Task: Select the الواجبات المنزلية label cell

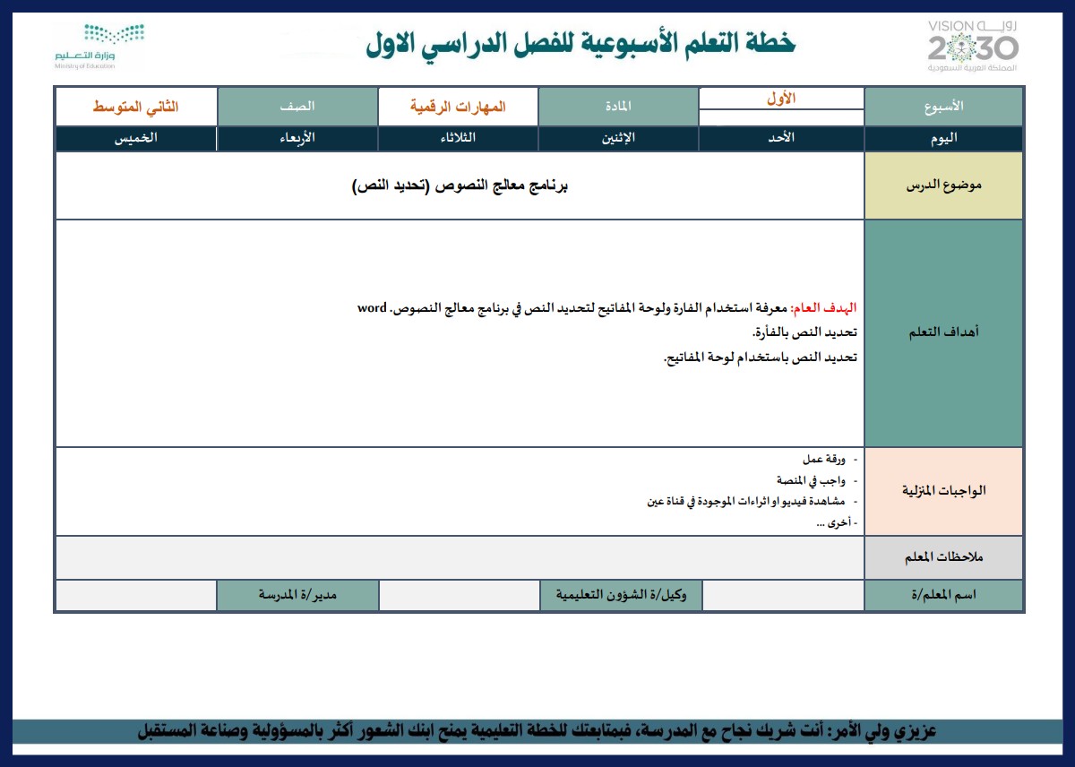Action: click(x=944, y=492)
